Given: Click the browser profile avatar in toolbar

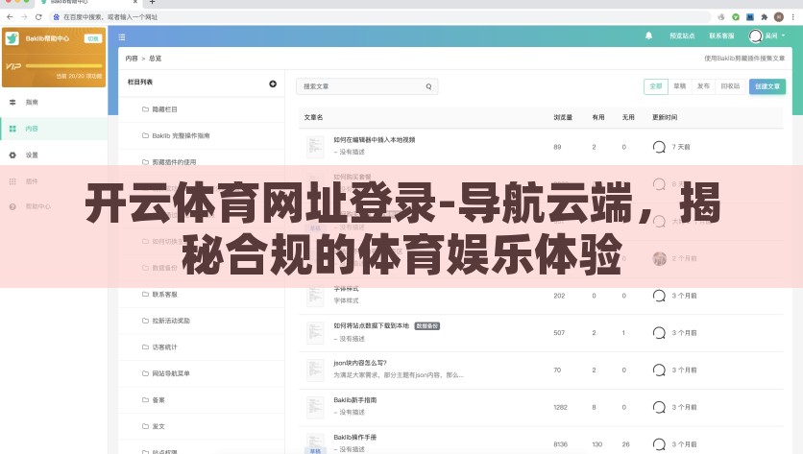Looking at the screenshot, I should (x=778, y=17).
